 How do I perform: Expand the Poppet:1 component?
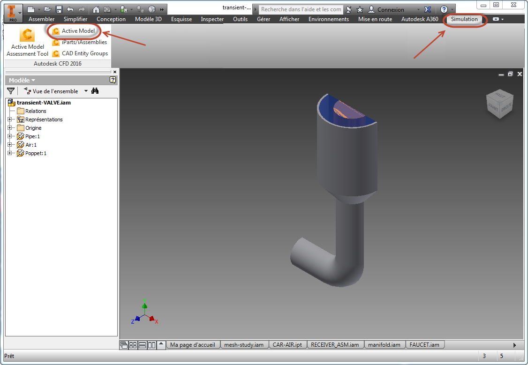coord(10,153)
